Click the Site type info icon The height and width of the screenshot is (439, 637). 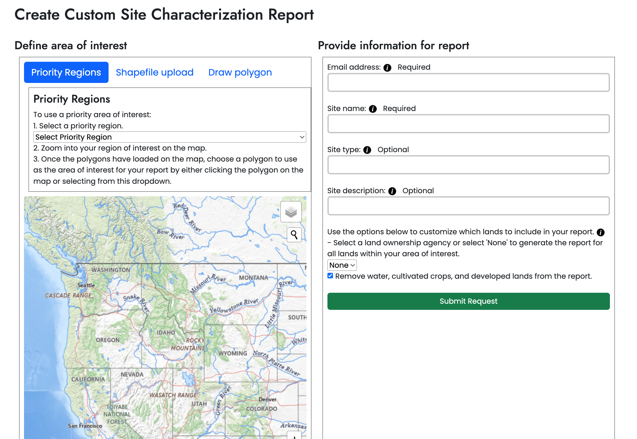[x=367, y=150]
